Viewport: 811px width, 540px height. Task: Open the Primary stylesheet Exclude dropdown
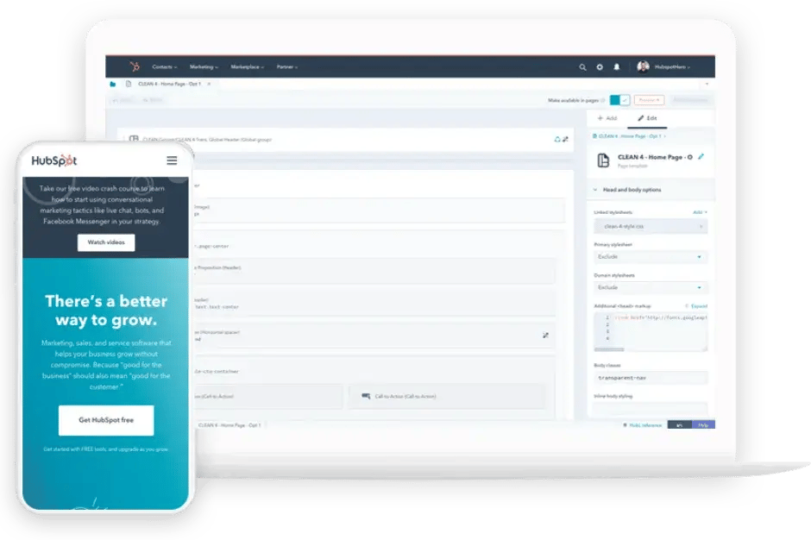pos(649,256)
